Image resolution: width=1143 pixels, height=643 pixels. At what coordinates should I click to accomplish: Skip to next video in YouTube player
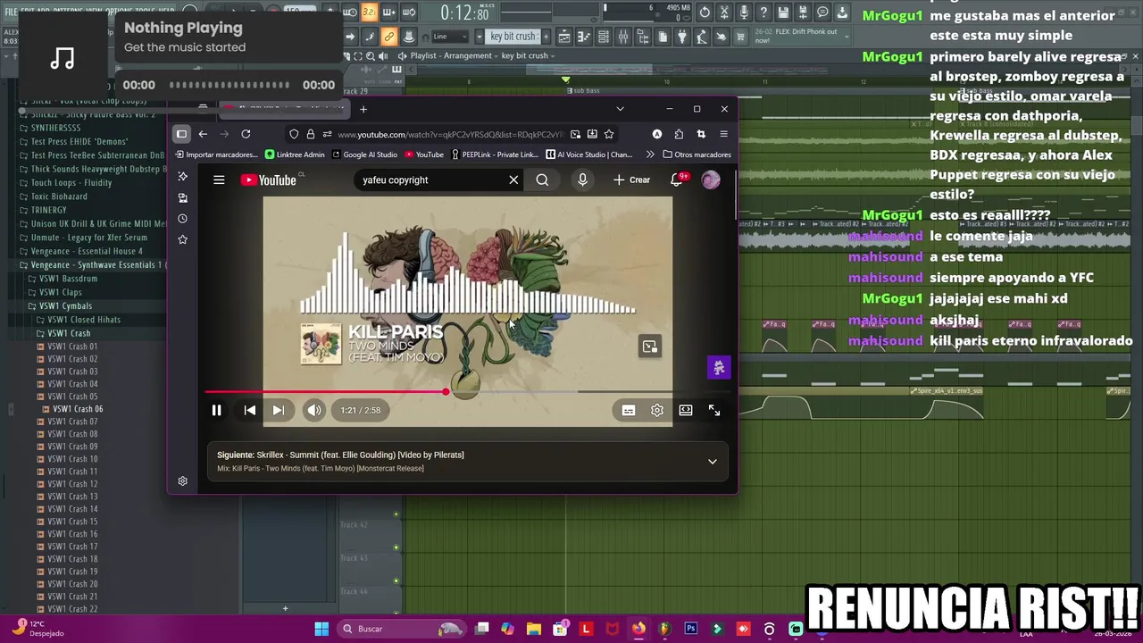(x=278, y=410)
